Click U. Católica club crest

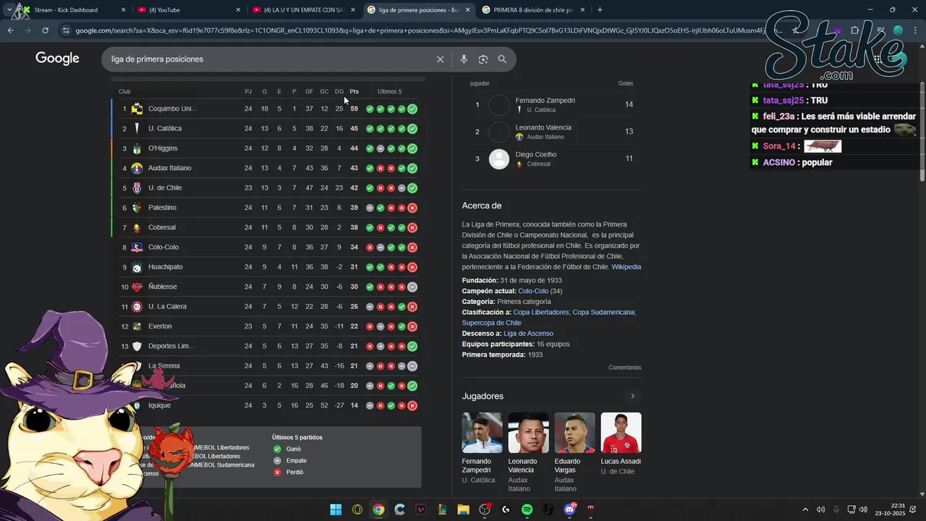[x=137, y=128]
